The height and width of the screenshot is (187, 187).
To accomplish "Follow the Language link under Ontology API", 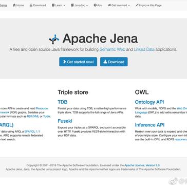I will pos(141,113).
